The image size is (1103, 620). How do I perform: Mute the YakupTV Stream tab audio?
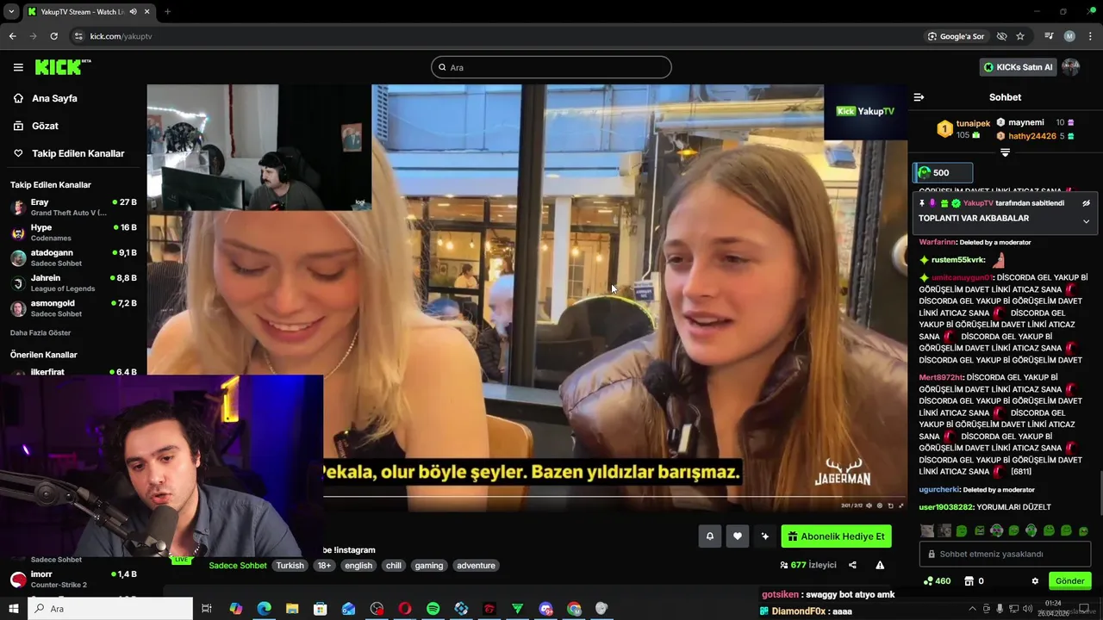134,11
